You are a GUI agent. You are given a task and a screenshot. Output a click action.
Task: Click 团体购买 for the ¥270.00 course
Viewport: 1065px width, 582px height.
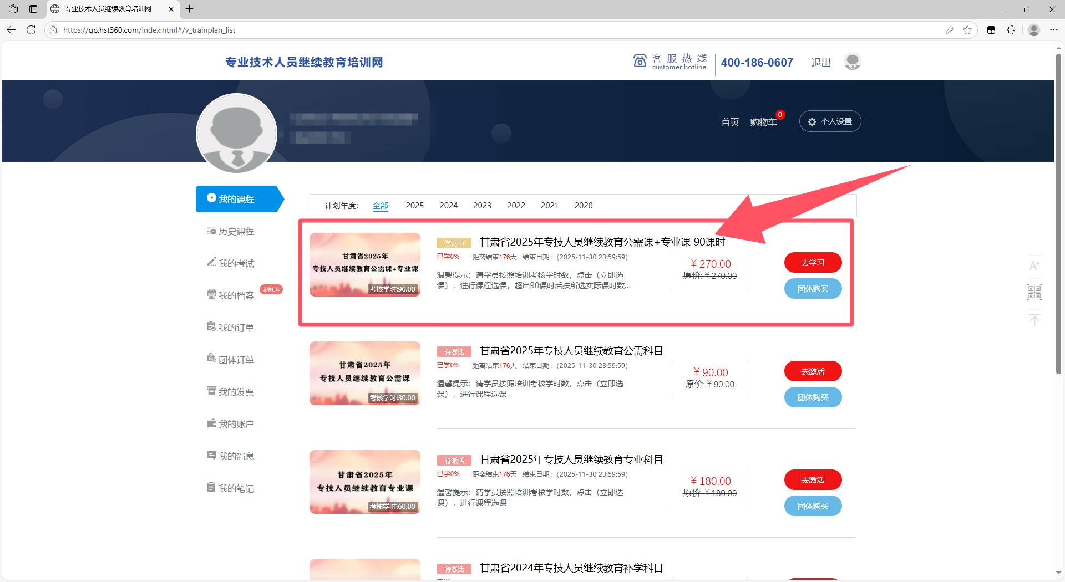pos(813,289)
